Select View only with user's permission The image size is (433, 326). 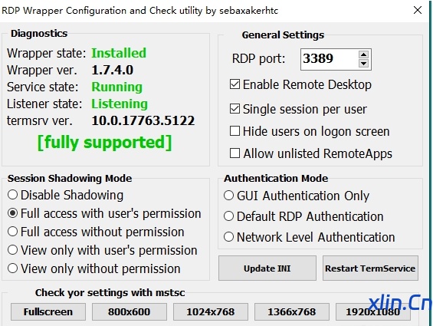coord(13,250)
